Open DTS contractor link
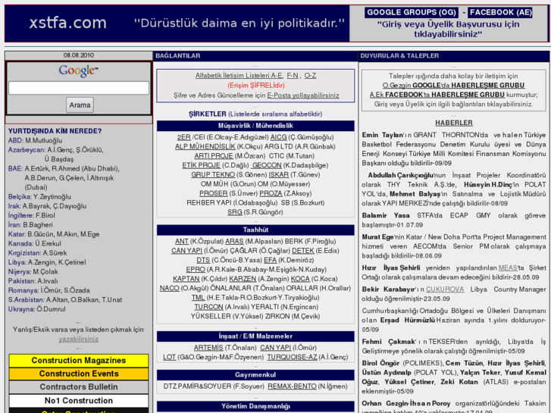Viewport: 551px width, 413px height. (203, 261)
